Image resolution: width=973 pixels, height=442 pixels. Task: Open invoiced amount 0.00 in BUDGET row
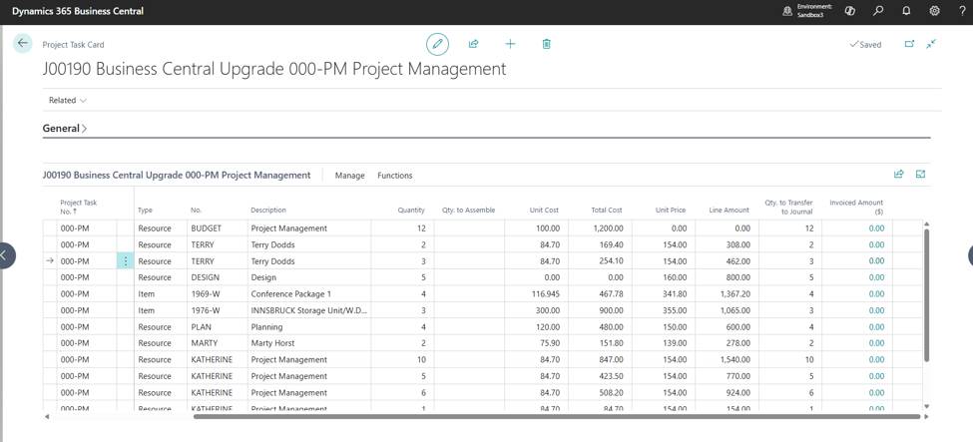pos(876,228)
